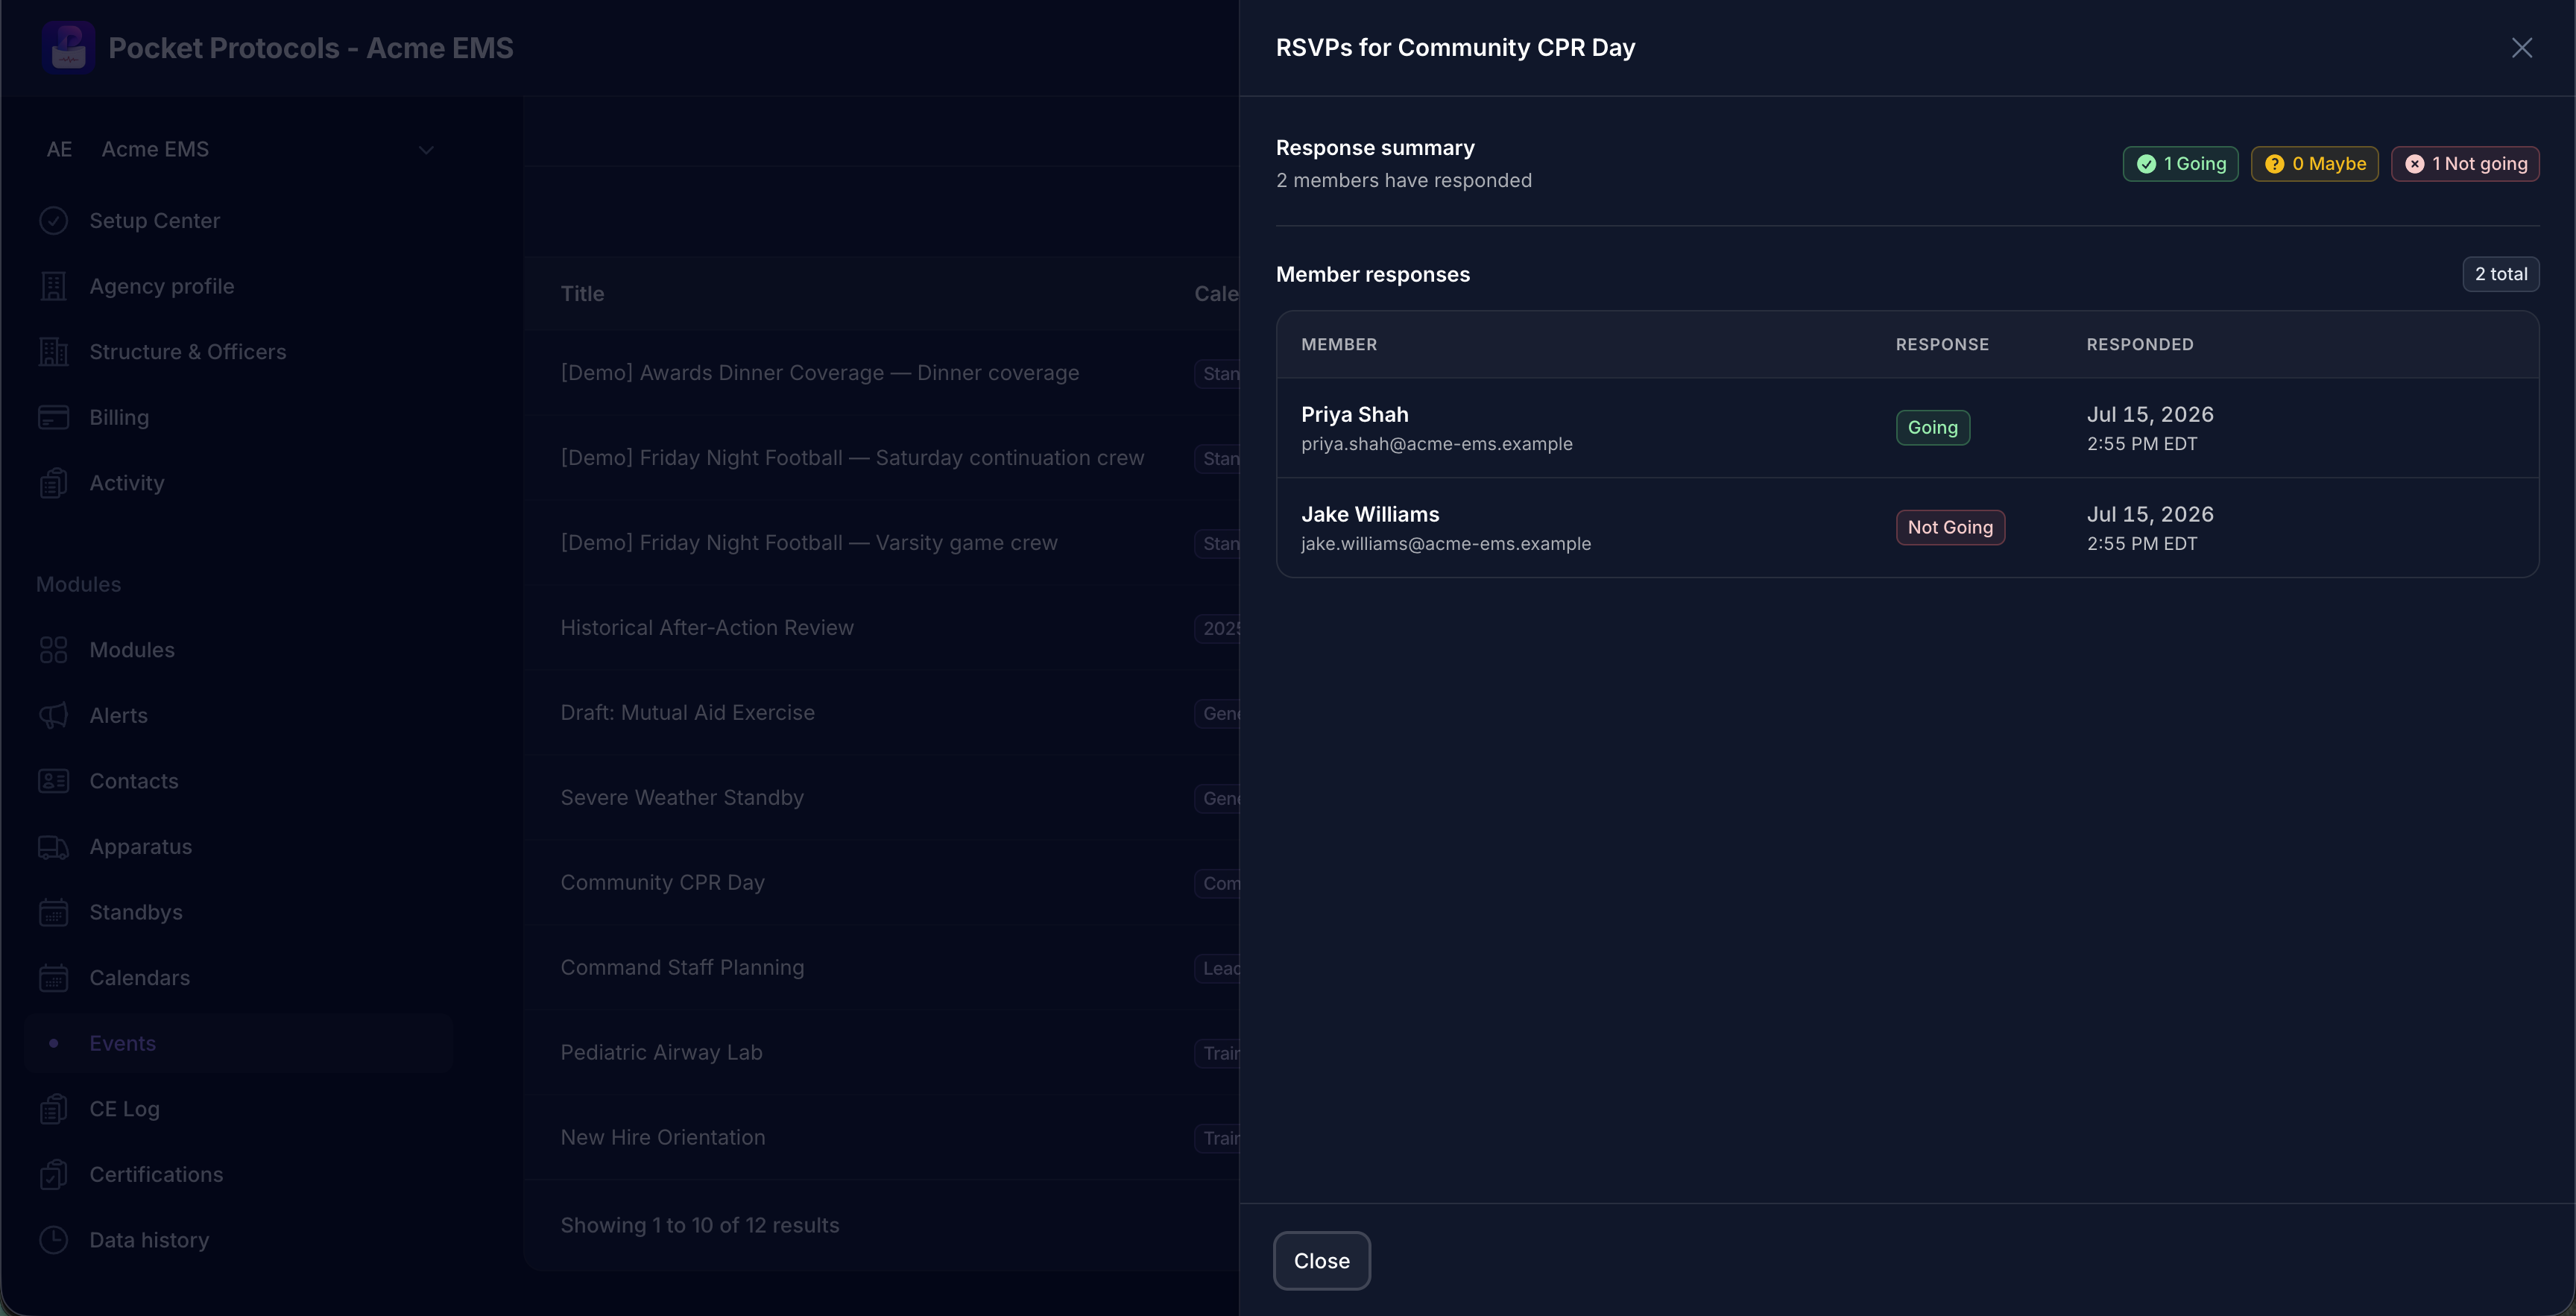Open Calendars from sidebar
This screenshot has width=2576, height=1316.
point(239,978)
